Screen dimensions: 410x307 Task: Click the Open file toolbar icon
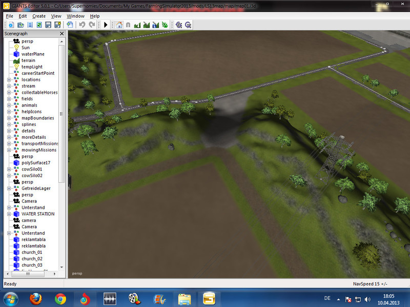tap(20, 25)
